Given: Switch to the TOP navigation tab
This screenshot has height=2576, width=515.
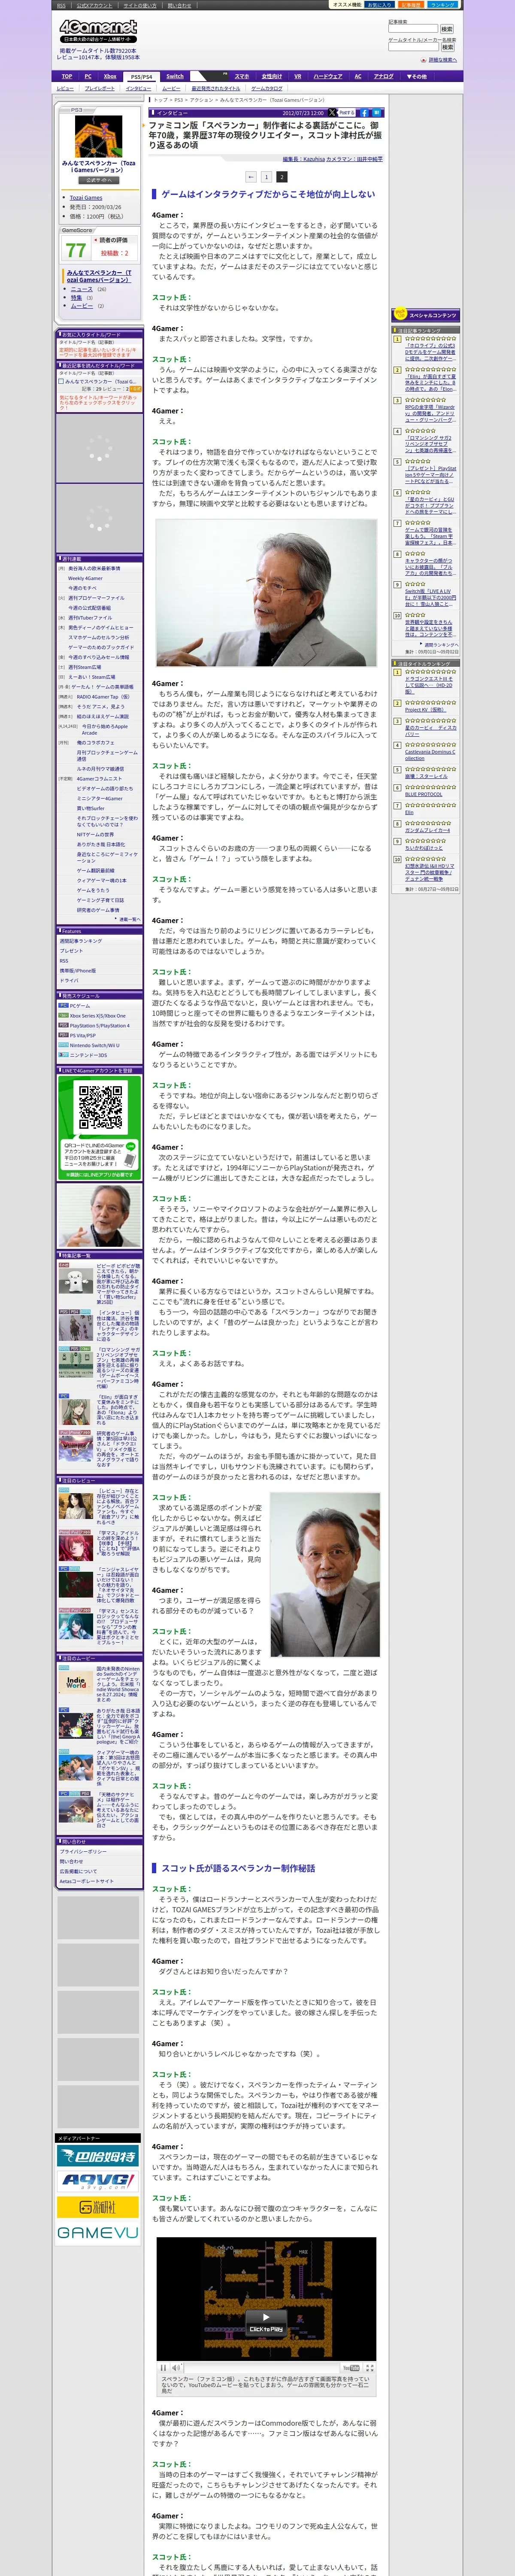Looking at the screenshot, I should pos(67,76).
